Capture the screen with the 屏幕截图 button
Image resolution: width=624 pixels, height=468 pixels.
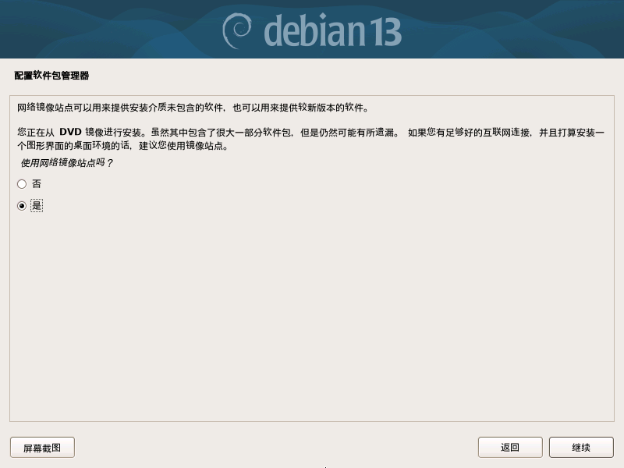tap(42, 448)
